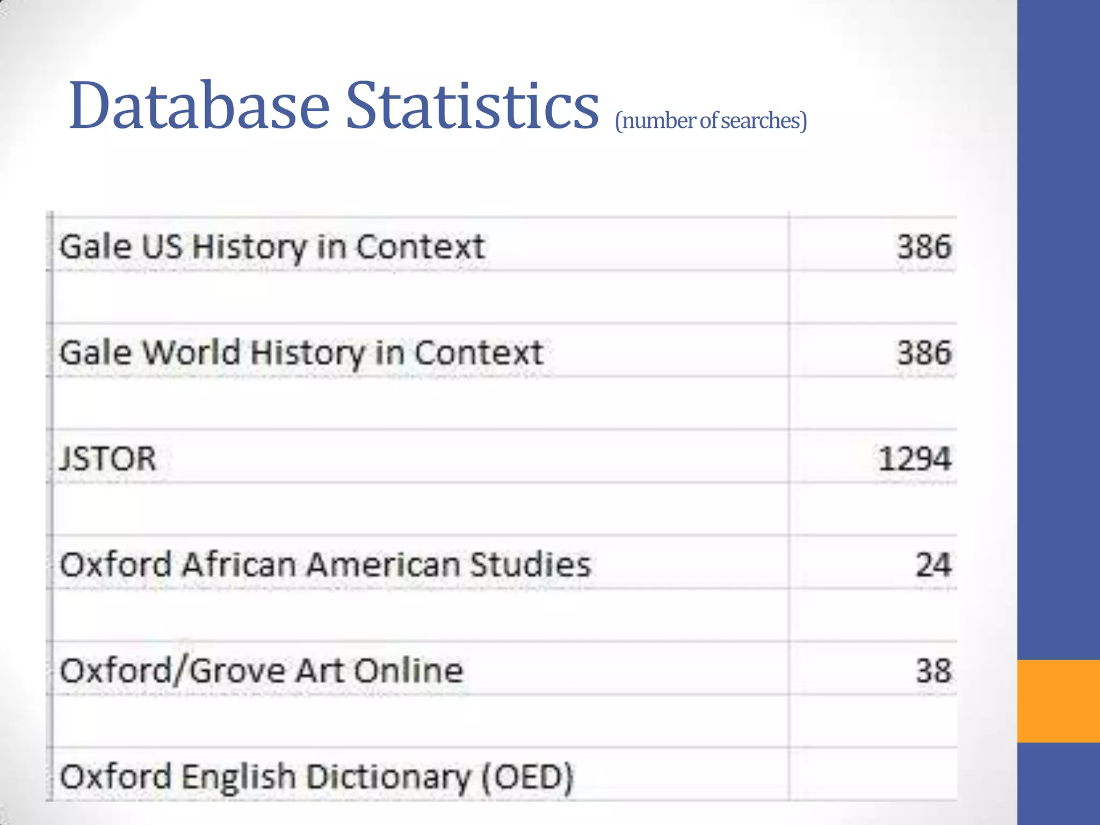1100x825 pixels.
Task: Click the 386 value for Gale US History
Action: 924,247
